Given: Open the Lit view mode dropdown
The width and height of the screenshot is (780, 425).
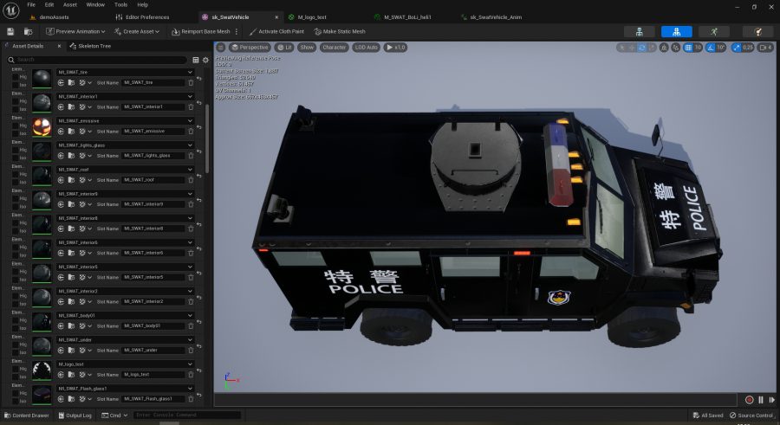Looking at the screenshot, I should 284,48.
